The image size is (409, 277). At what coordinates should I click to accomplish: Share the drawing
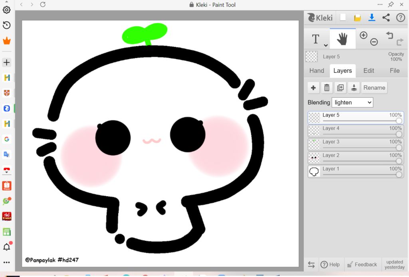pos(386,18)
